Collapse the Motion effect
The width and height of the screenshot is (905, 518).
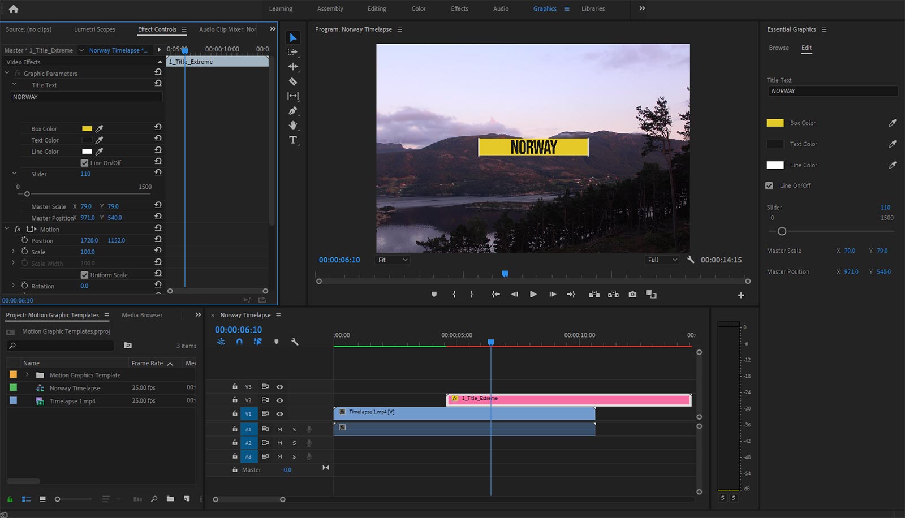tap(7, 229)
